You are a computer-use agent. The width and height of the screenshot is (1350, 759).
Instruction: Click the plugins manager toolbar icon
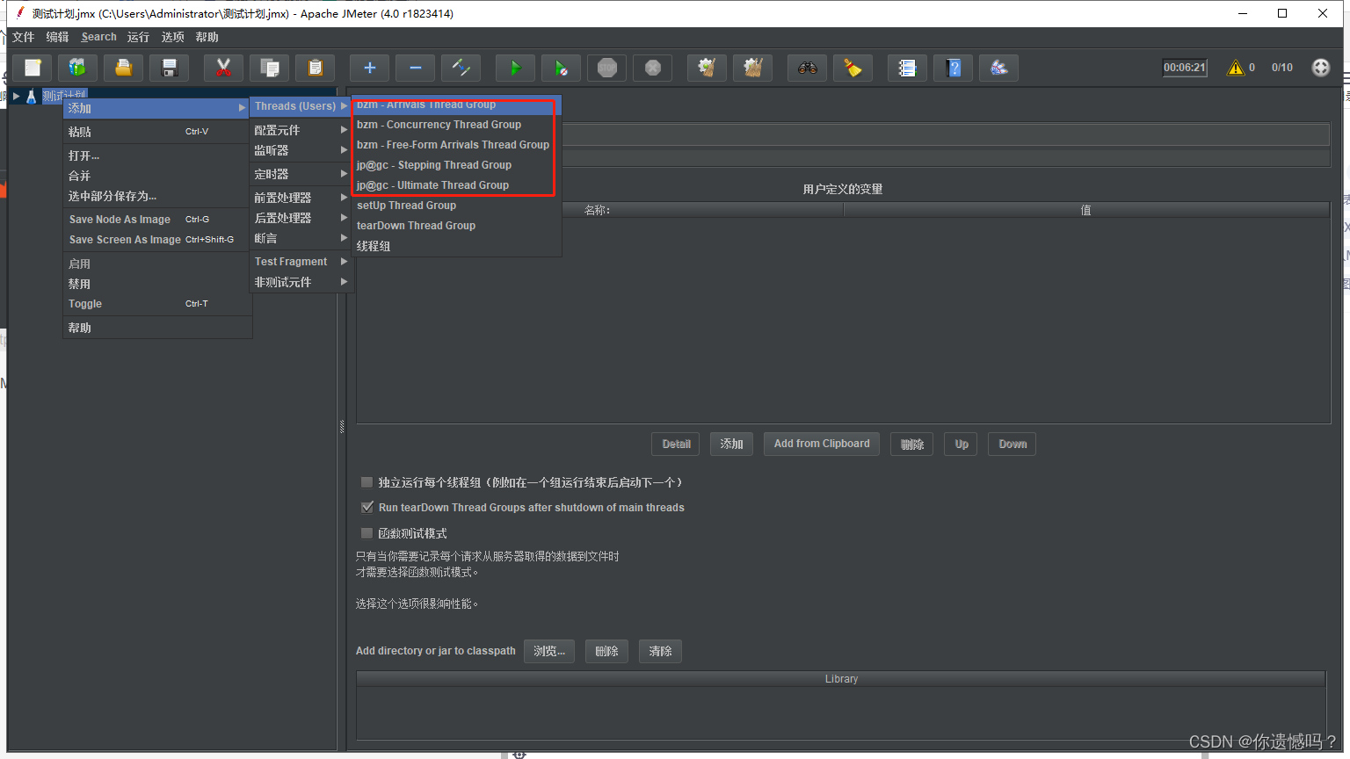click(x=998, y=68)
